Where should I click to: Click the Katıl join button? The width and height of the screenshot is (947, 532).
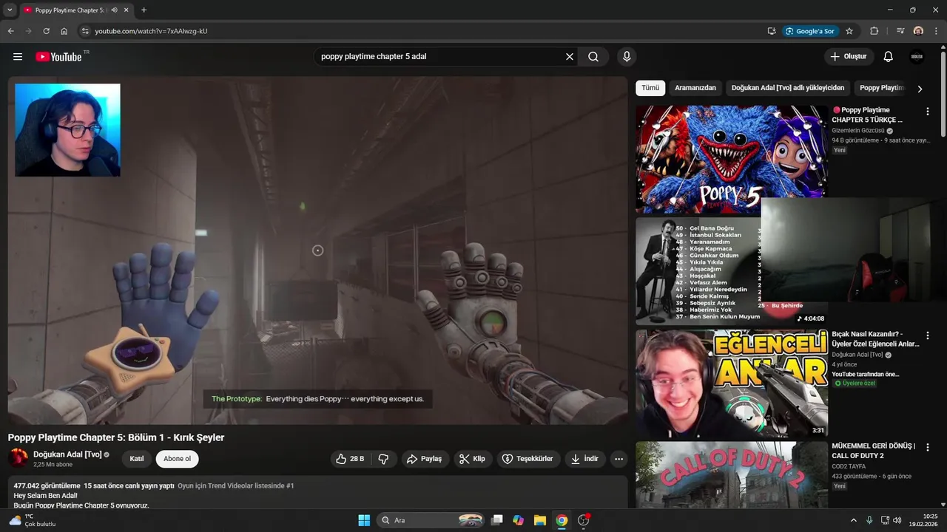coord(137,459)
